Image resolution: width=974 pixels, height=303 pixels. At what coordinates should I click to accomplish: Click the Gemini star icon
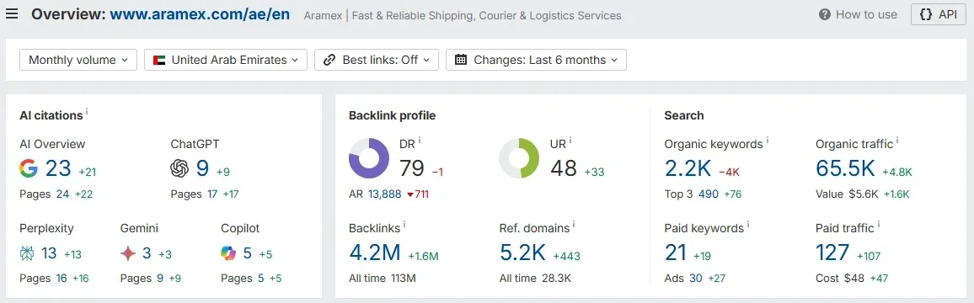tap(128, 253)
